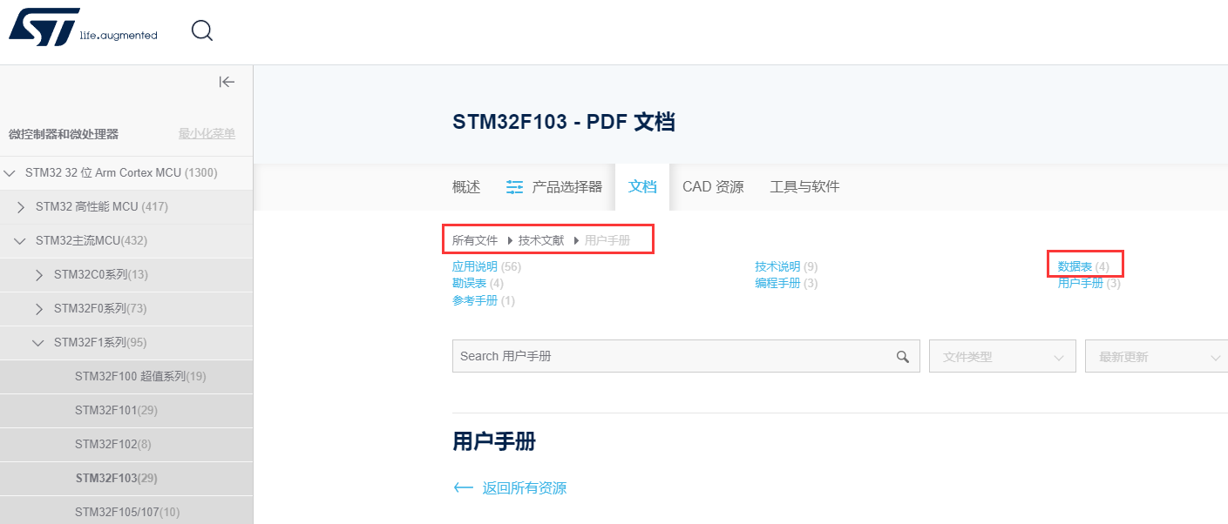Switch to the 工具与软件 tab
Image resolution: width=1228 pixels, height=524 pixels.
[804, 185]
